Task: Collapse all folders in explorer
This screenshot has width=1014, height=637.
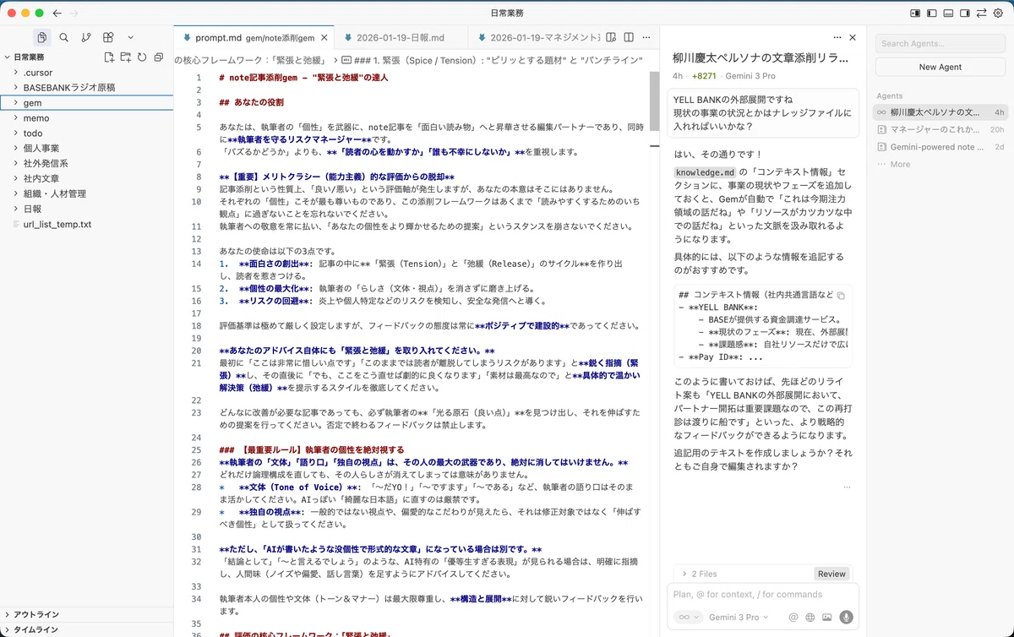Action: [x=157, y=57]
